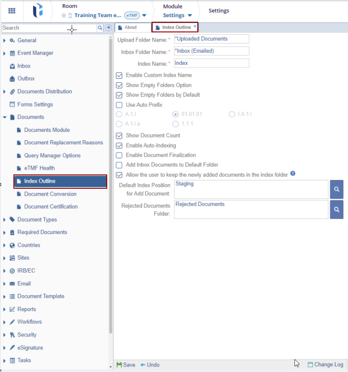The height and width of the screenshot is (372, 348).
Task: Open eTMF Health under Documents
Action: (x=39, y=168)
